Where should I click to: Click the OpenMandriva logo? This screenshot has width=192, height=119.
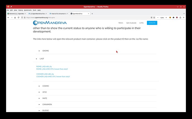point(50,23)
